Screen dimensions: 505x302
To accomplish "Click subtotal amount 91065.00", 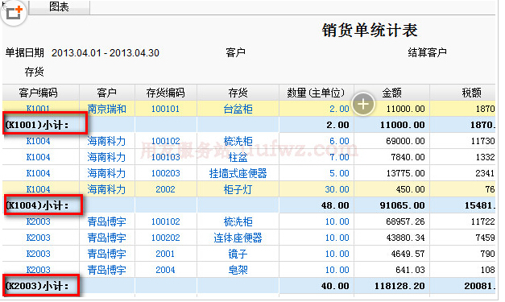I will 402,205.
